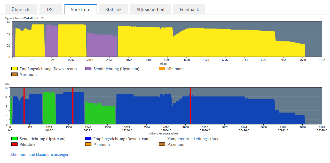The height and width of the screenshot is (163, 330).
Task: Open the Feedback tab
Action: coord(189,9)
